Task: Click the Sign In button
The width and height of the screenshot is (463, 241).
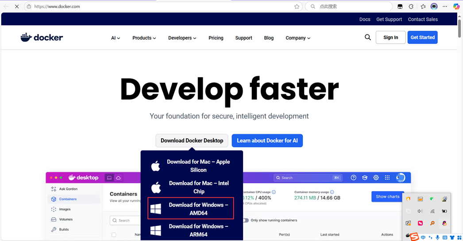Action: [391, 38]
